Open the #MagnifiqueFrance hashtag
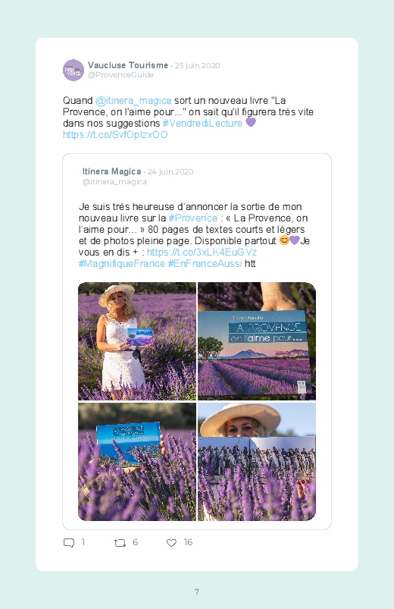This screenshot has width=394, height=609. pyautogui.click(x=122, y=263)
